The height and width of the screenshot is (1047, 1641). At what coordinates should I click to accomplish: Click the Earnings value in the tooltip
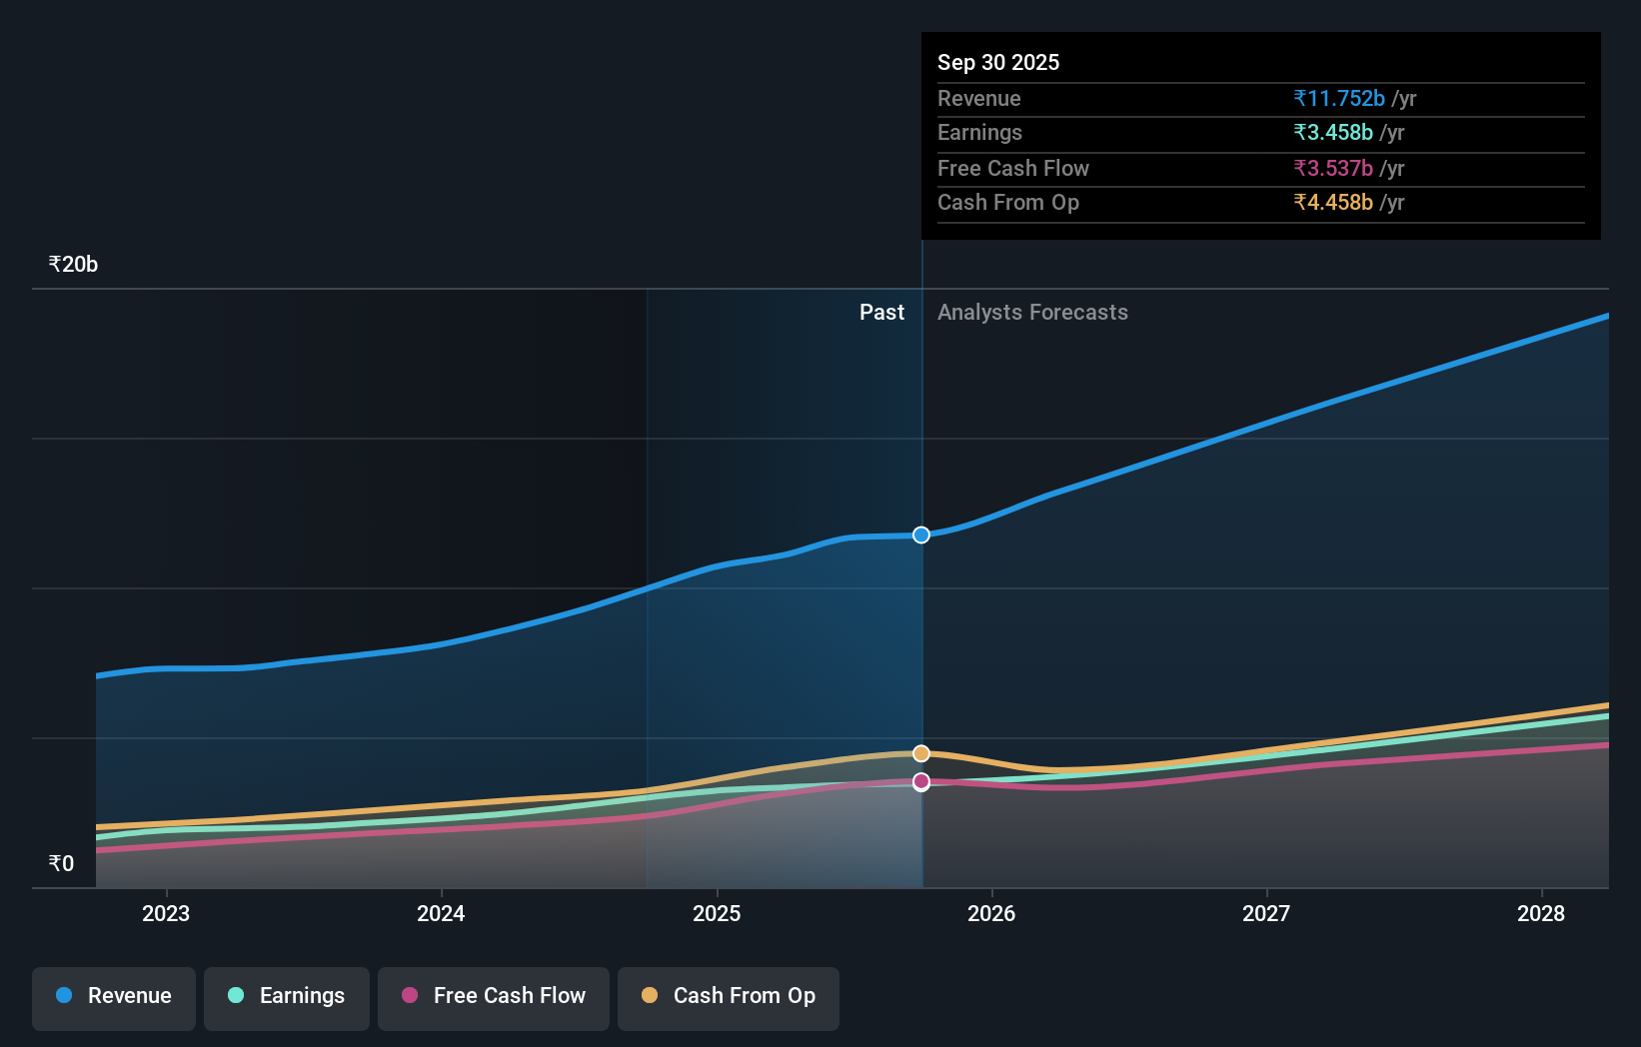[x=1332, y=133]
